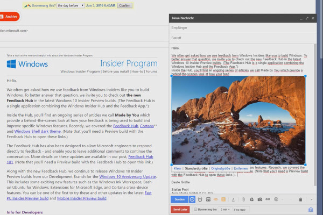Open more compose options arrow

[311, 199]
